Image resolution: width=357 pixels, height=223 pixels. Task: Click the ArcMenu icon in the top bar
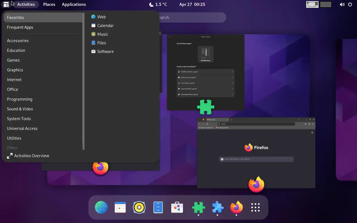click(x=6, y=4)
